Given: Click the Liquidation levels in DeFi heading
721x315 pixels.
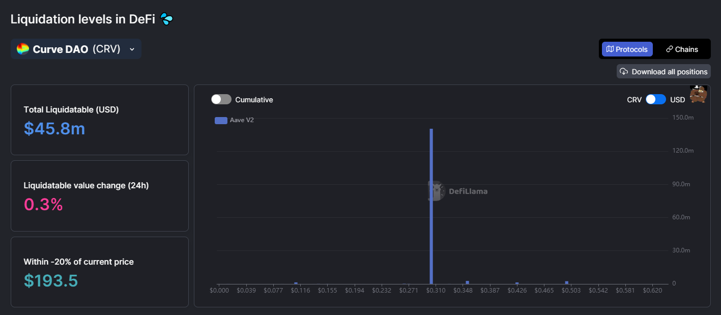Looking at the screenshot, I should (83, 19).
